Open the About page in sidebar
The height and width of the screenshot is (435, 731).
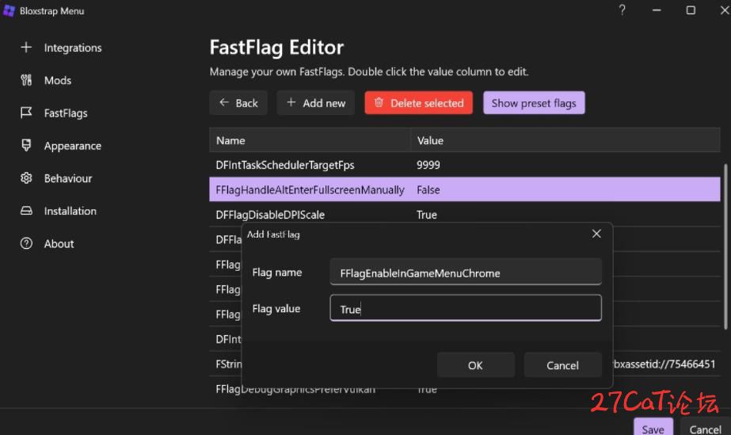point(59,243)
